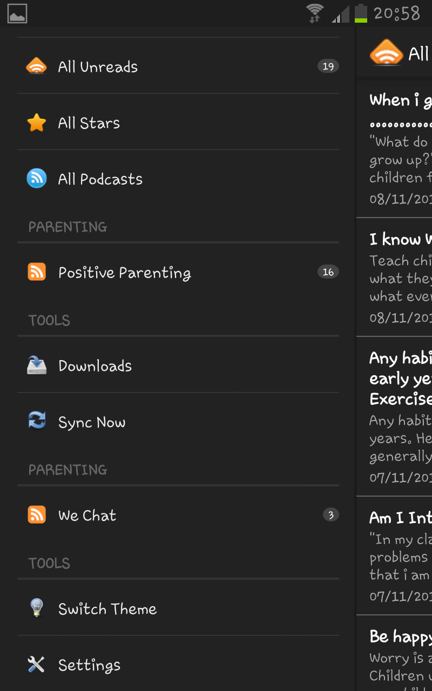The width and height of the screenshot is (432, 691).
Task: Tap the Sync Now refresh icon
Action: tap(36, 421)
